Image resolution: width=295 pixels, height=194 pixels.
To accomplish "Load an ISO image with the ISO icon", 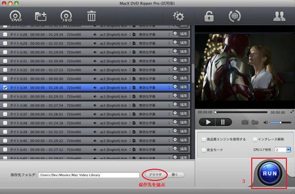I will (x=66, y=16).
